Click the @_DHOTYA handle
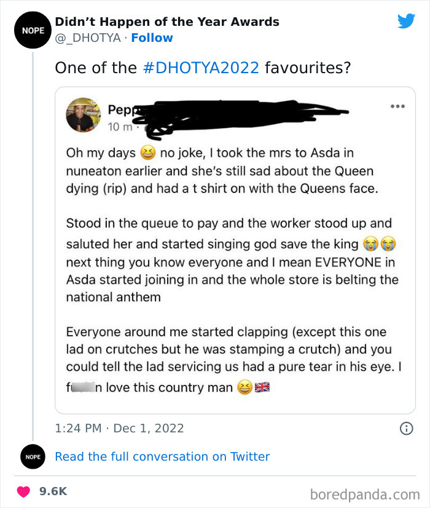This screenshot has height=508, width=430. (88, 38)
